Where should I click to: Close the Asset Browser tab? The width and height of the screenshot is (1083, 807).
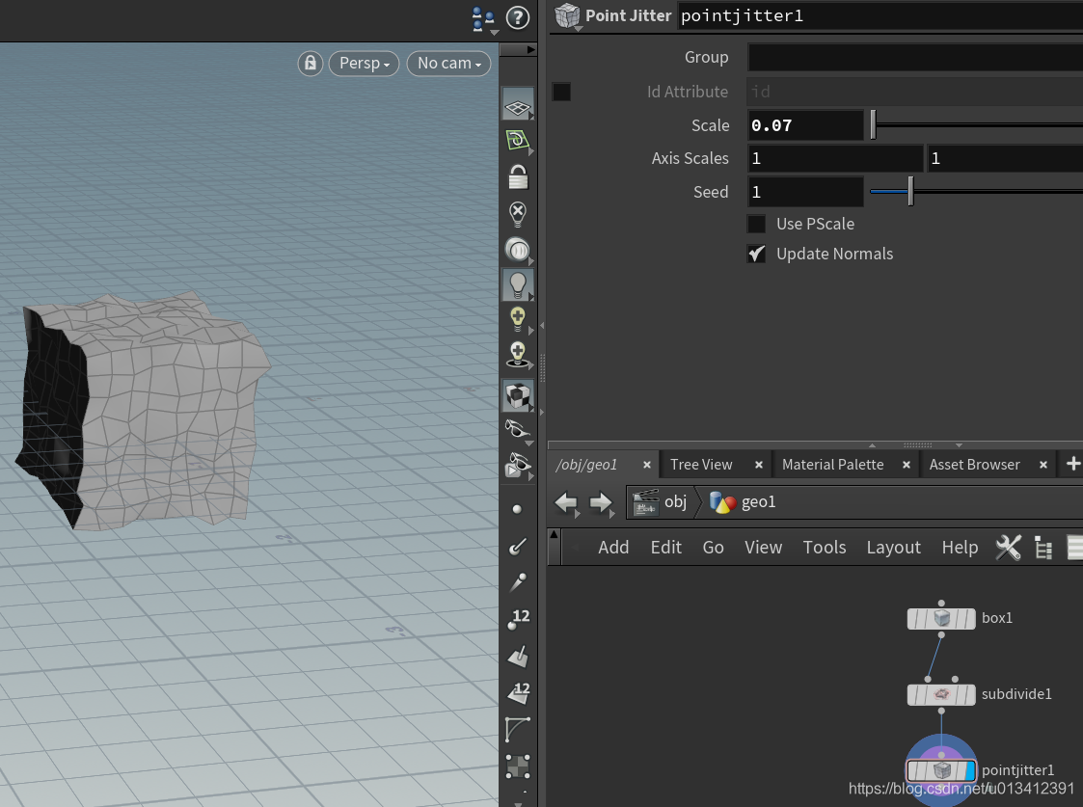[x=1042, y=466]
